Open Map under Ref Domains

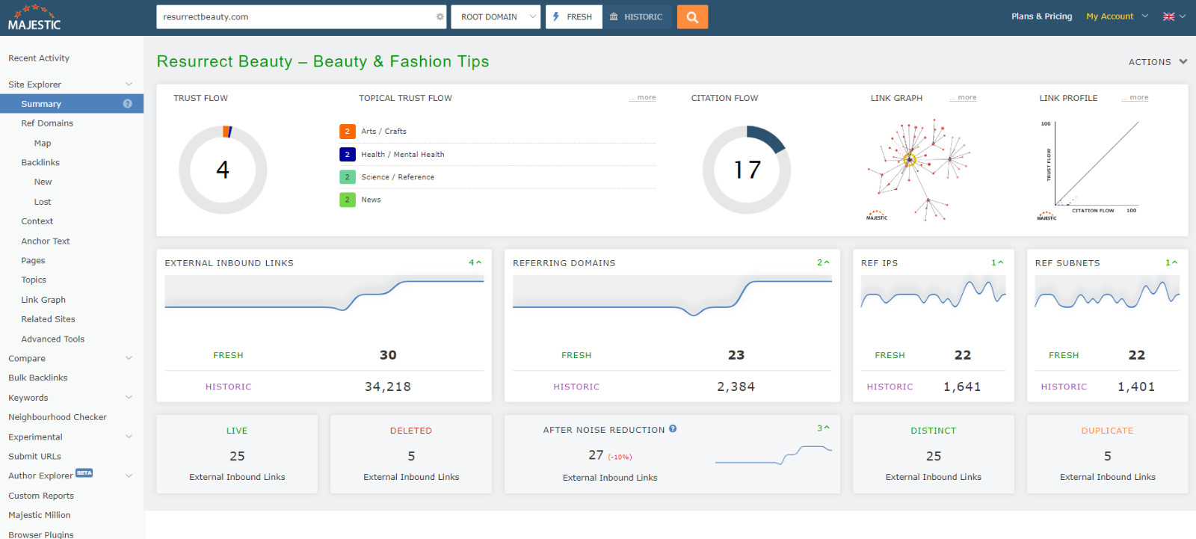[43, 143]
